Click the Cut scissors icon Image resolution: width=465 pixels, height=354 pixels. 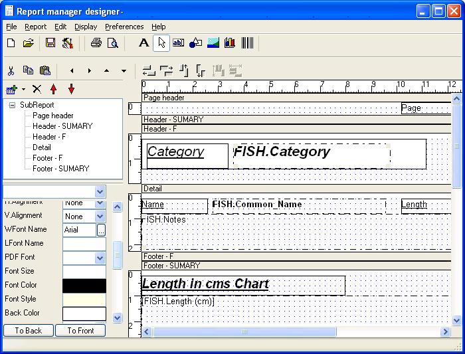pyautogui.click(x=11, y=70)
